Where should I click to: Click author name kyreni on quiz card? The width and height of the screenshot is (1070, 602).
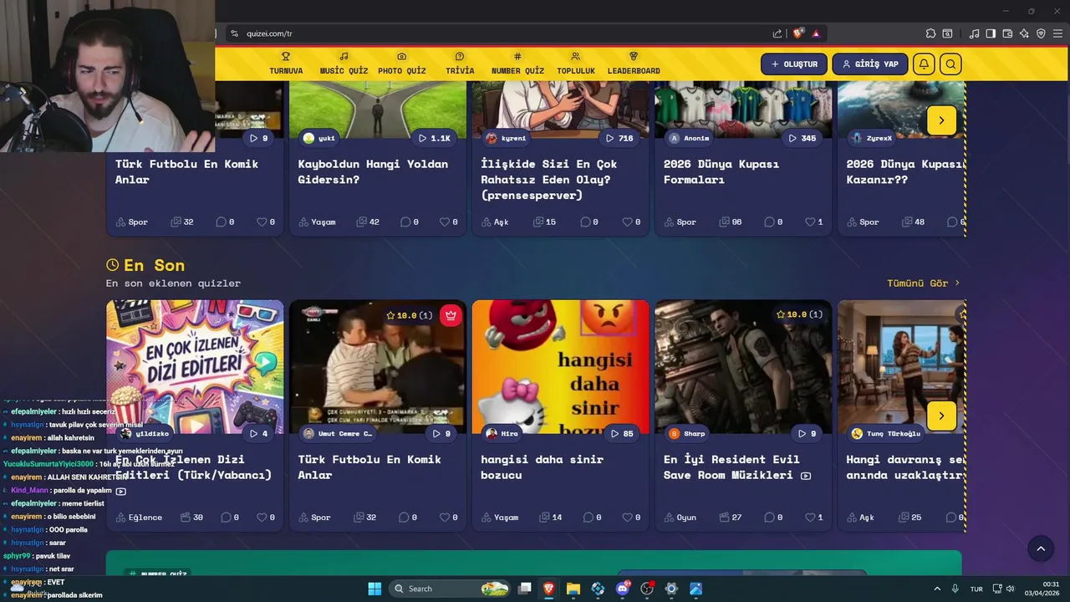[513, 138]
